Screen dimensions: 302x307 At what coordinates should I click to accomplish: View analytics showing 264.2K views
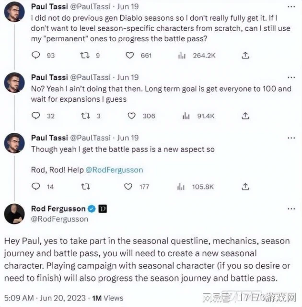182,56
